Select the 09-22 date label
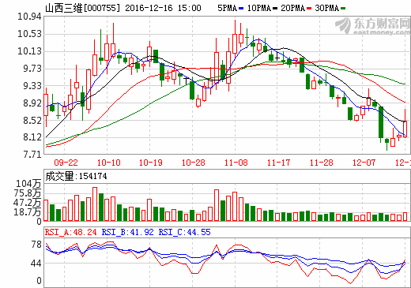The image size is (411, 288). pos(66,163)
